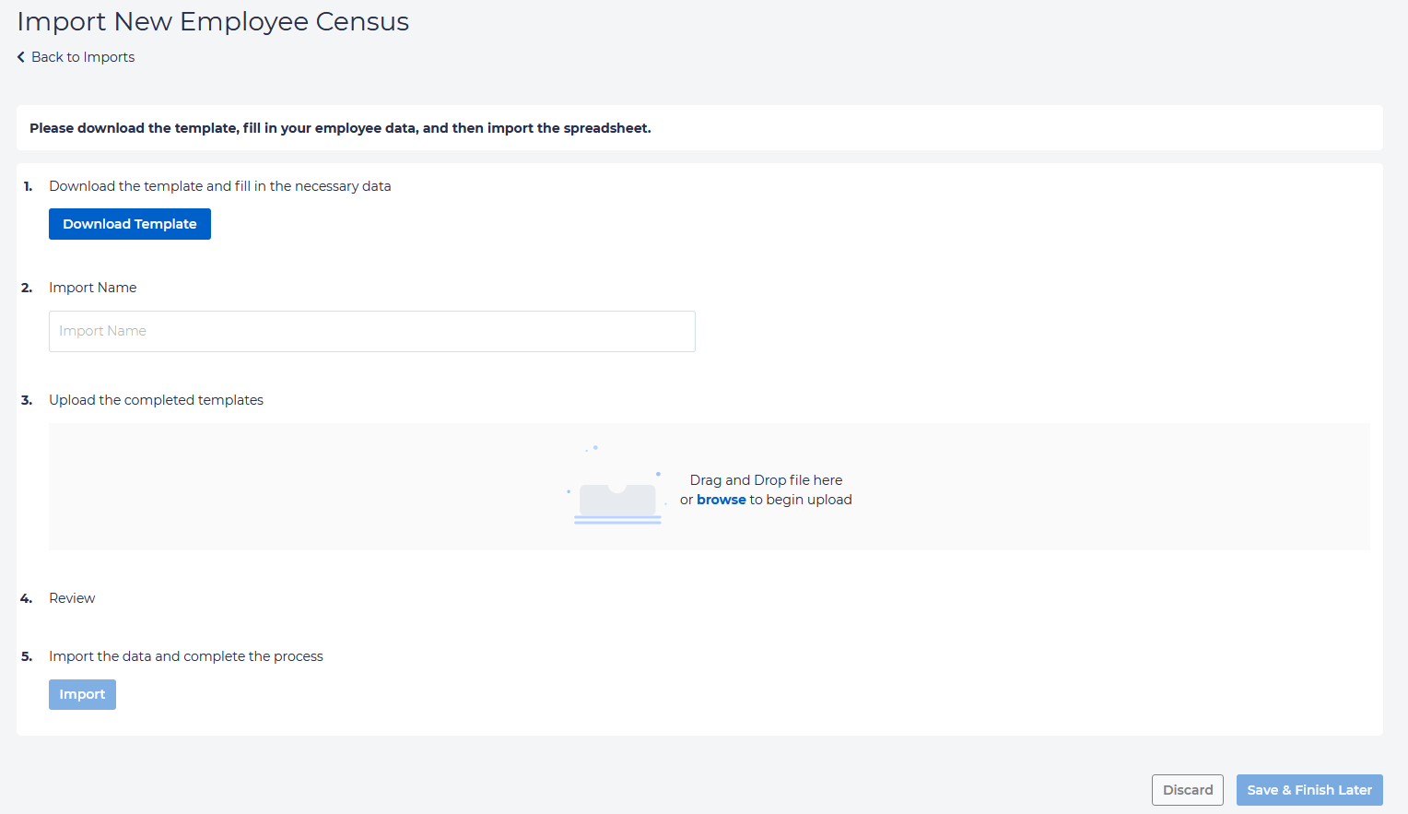Screen dimensions: 1408x814
Task: Click the 'to begin upload' text
Action: (x=800, y=500)
